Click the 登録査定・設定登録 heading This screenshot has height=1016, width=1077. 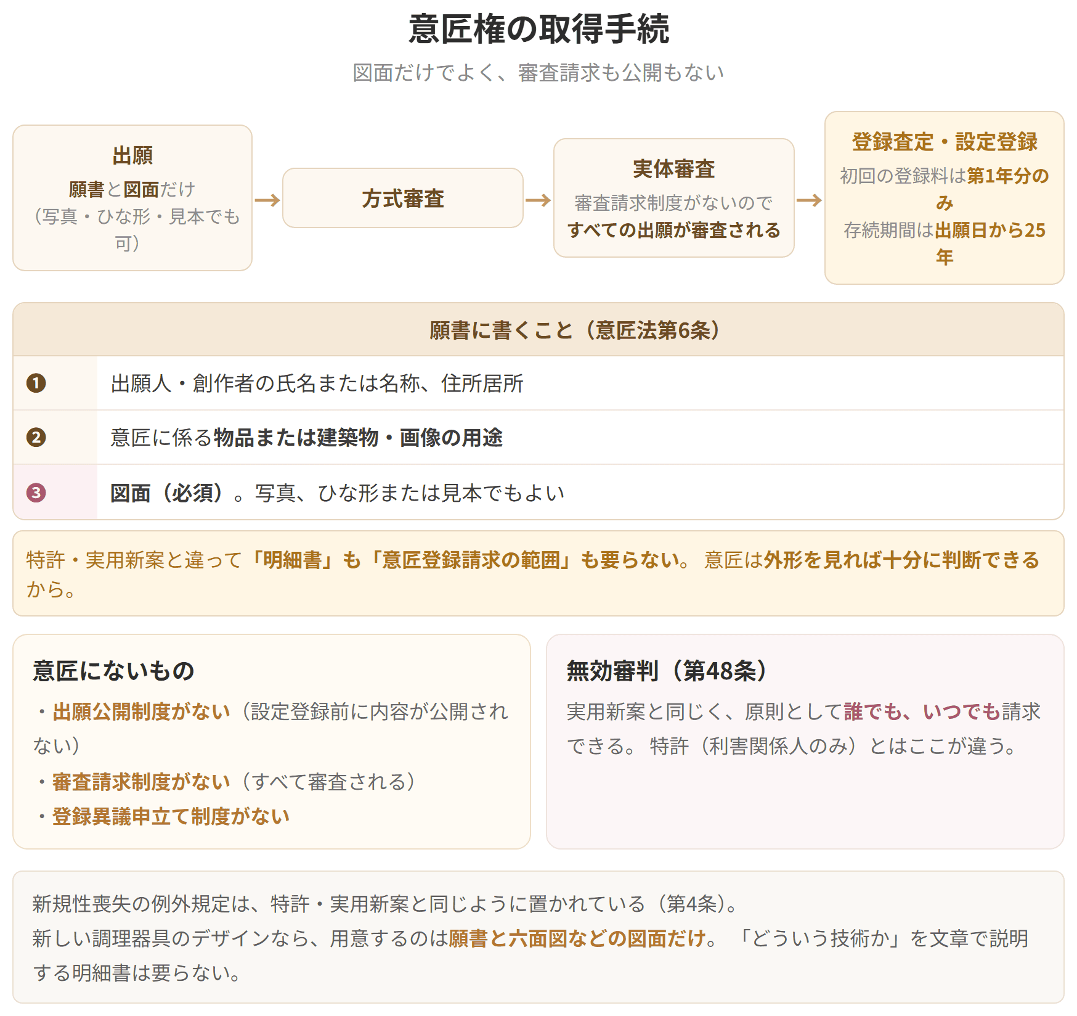coord(945,142)
